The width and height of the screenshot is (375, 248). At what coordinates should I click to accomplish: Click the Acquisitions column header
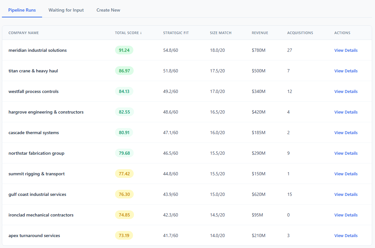(300, 33)
